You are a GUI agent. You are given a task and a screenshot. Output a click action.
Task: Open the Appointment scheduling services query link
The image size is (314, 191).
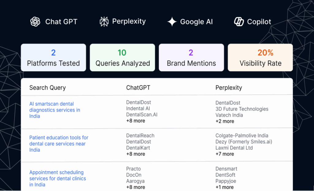pyautogui.click(x=57, y=178)
